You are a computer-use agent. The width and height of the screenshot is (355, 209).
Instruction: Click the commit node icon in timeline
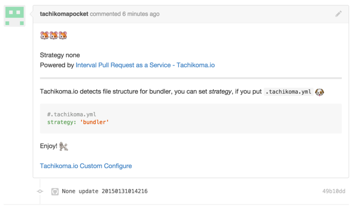pos(40,191)
